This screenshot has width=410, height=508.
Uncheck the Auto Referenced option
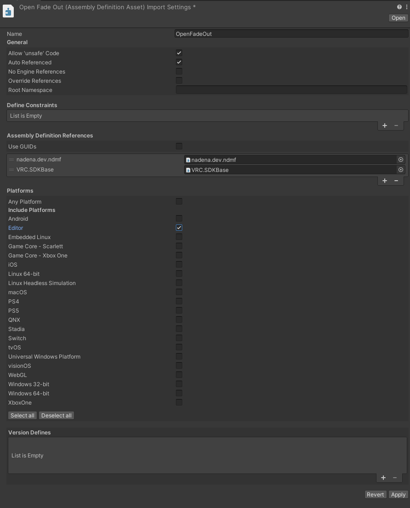coord(179,62)
